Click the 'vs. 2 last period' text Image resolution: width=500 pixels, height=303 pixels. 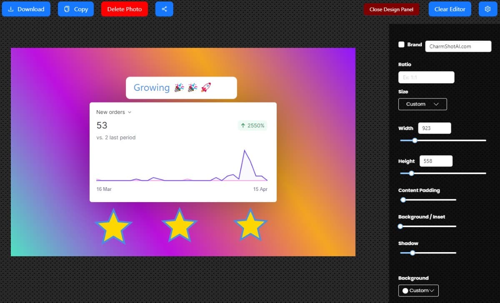point(116,138)
